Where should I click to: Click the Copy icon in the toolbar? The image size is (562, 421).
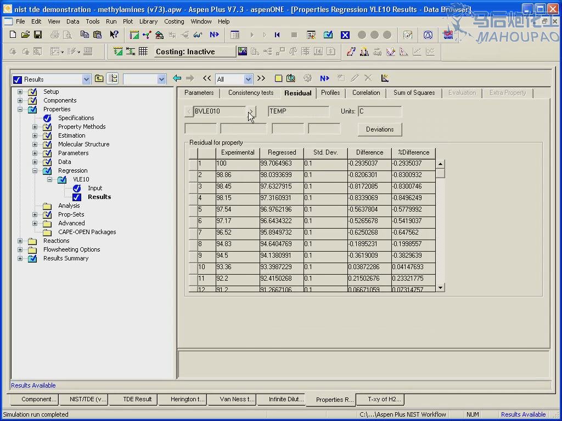click(85, 35)
